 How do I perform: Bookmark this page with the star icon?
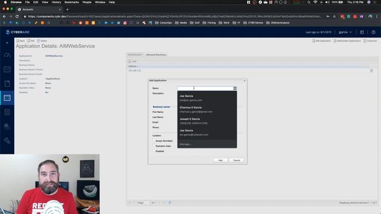pos(335,16)
